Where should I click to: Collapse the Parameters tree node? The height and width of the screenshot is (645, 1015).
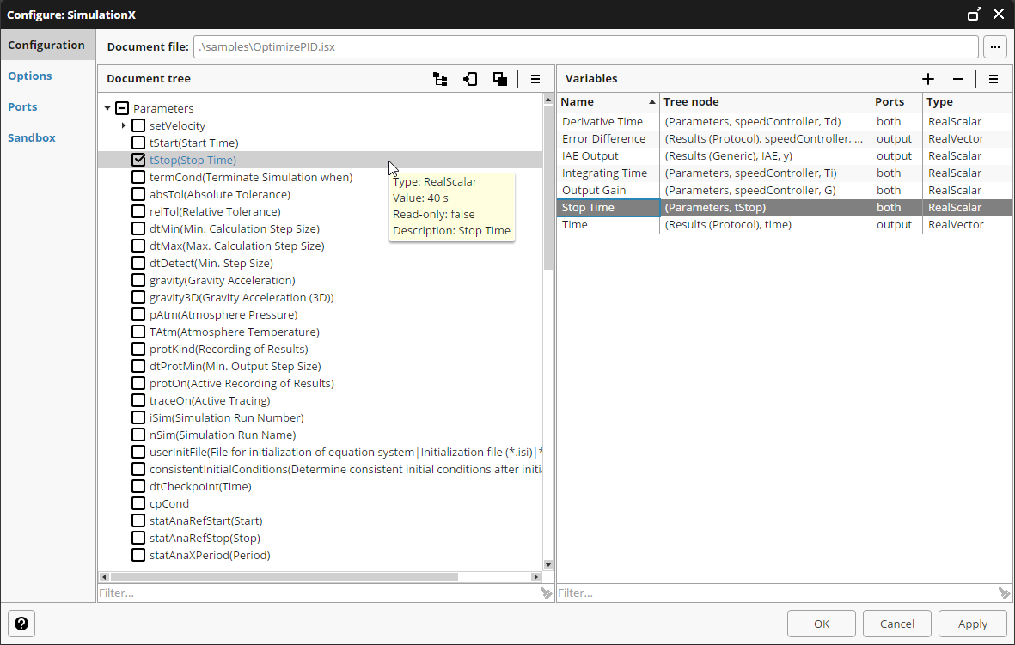pyautogui.click(x=107, y=108)
